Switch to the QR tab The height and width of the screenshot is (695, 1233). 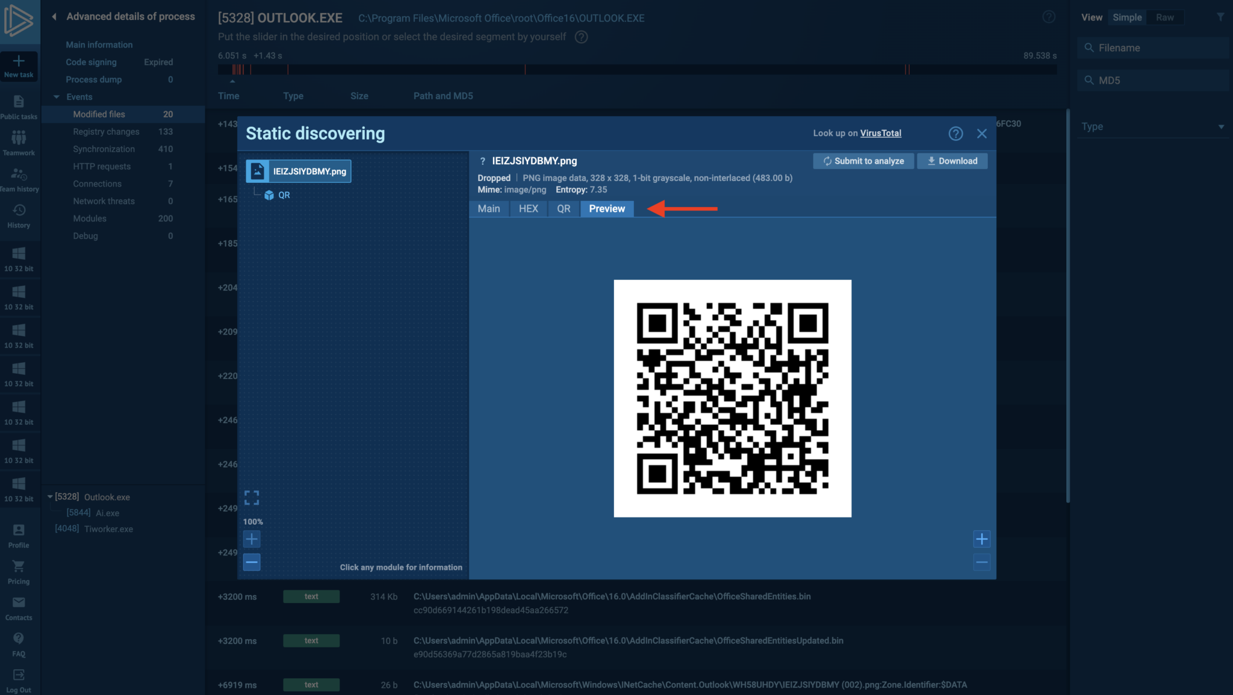(563, 209)
